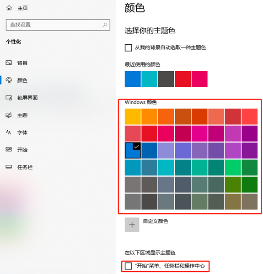This screenshot has height=274, width=263.
Task: Go to 任务栏 settings page
Action: [25, 167]
